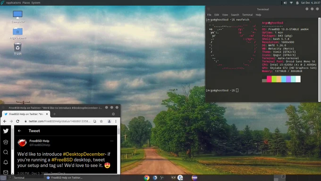Click the 'Memory: 1371MiB / 8002MiB' line
The image size is (321, 181).
click(282, 71)
